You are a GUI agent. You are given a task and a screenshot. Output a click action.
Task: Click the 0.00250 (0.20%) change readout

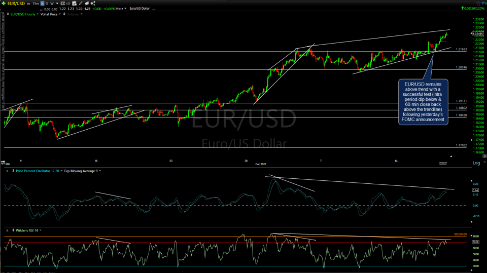[474, 9]
